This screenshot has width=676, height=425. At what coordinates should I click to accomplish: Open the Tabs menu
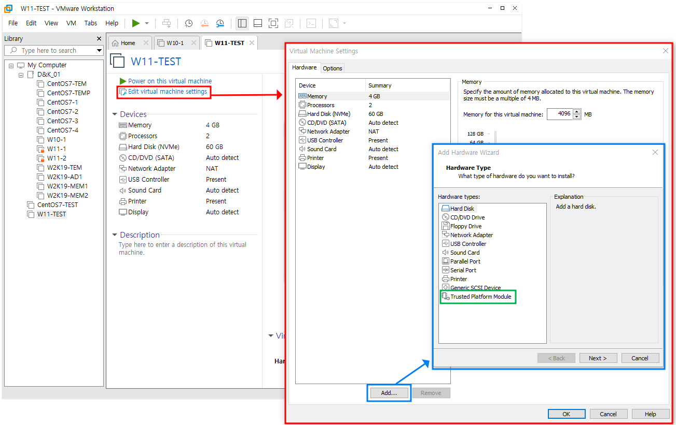click(x=91, y=23)
